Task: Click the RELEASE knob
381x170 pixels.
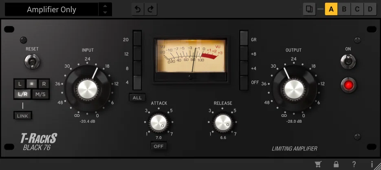Action: click(x=223, y=123)
